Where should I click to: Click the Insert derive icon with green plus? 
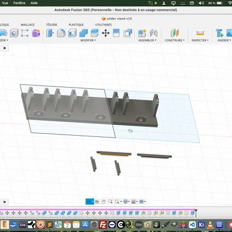pyautogui.click(x=220, y=33)
